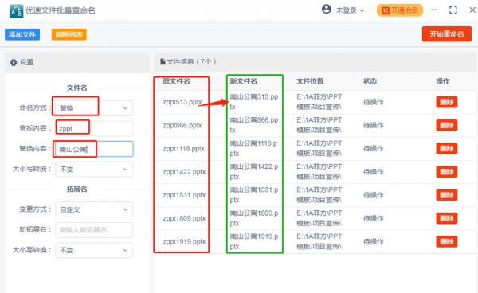Click the 状态 column header
This screenshot has height=293, width=478.
click(x=370, y=81)
